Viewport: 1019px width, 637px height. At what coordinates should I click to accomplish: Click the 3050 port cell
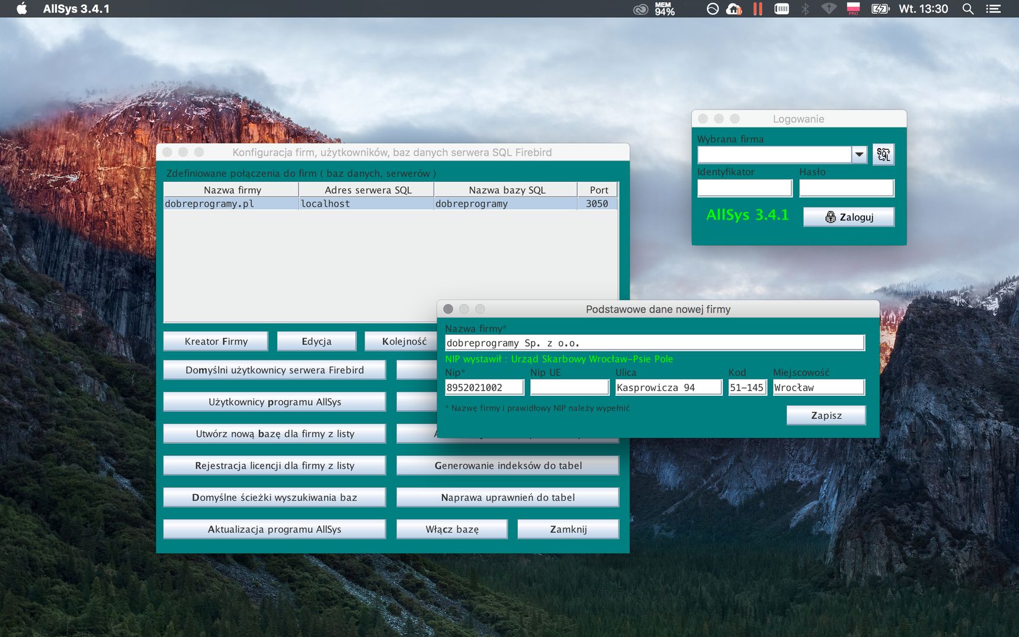(597, 204)
